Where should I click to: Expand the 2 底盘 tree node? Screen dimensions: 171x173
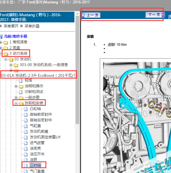point(1,48)
